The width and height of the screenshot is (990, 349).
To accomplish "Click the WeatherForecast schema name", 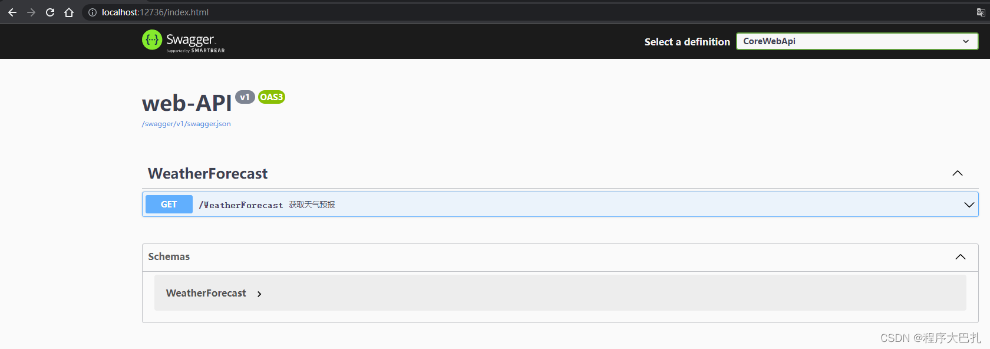I will click(206, 293).
